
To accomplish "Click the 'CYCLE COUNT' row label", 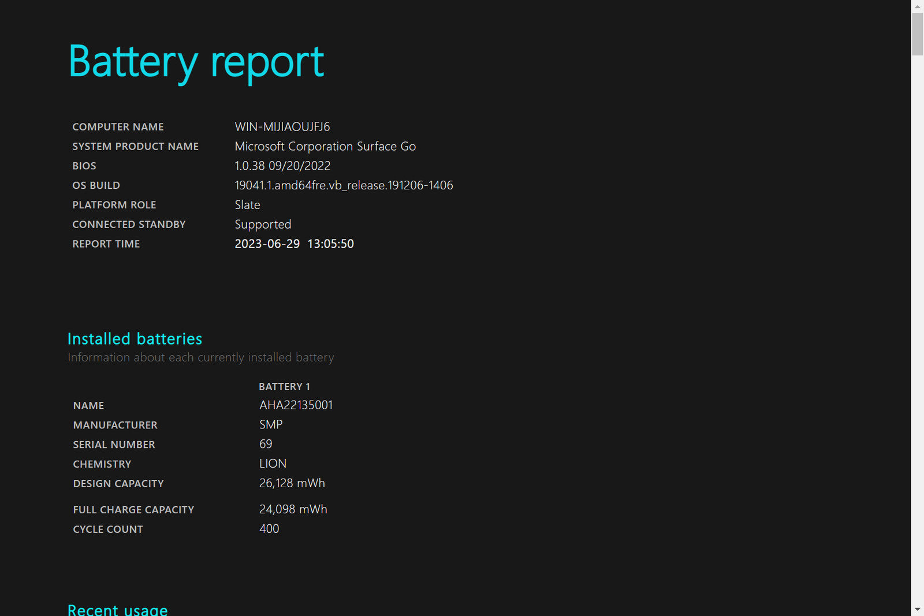I will [x=107, y=530].
